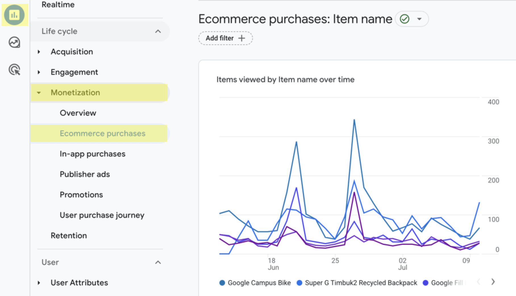Screen dimensions: 516x296
Task: Go to previous legend page arrow
Action: click(x=479, y=282)
